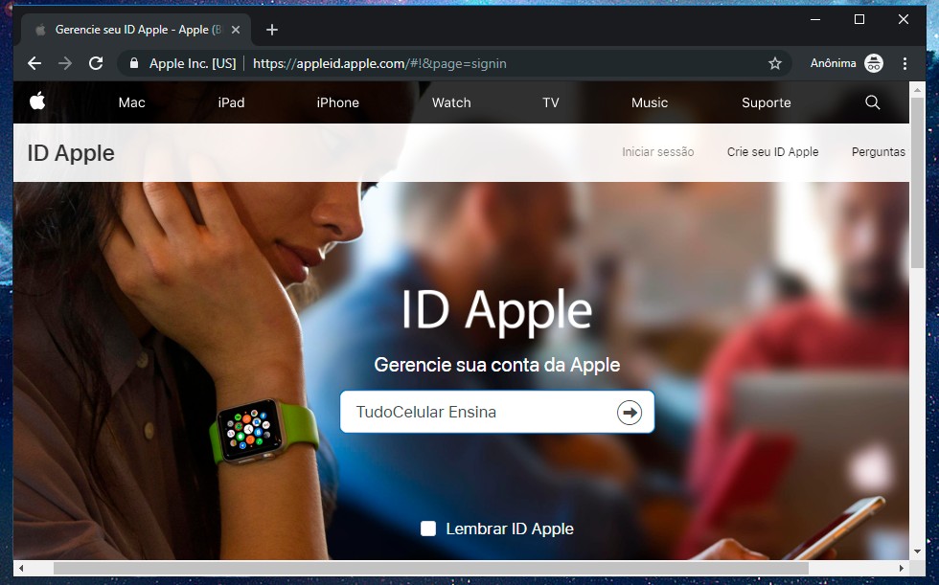Minimize the Chrome window

815,19
